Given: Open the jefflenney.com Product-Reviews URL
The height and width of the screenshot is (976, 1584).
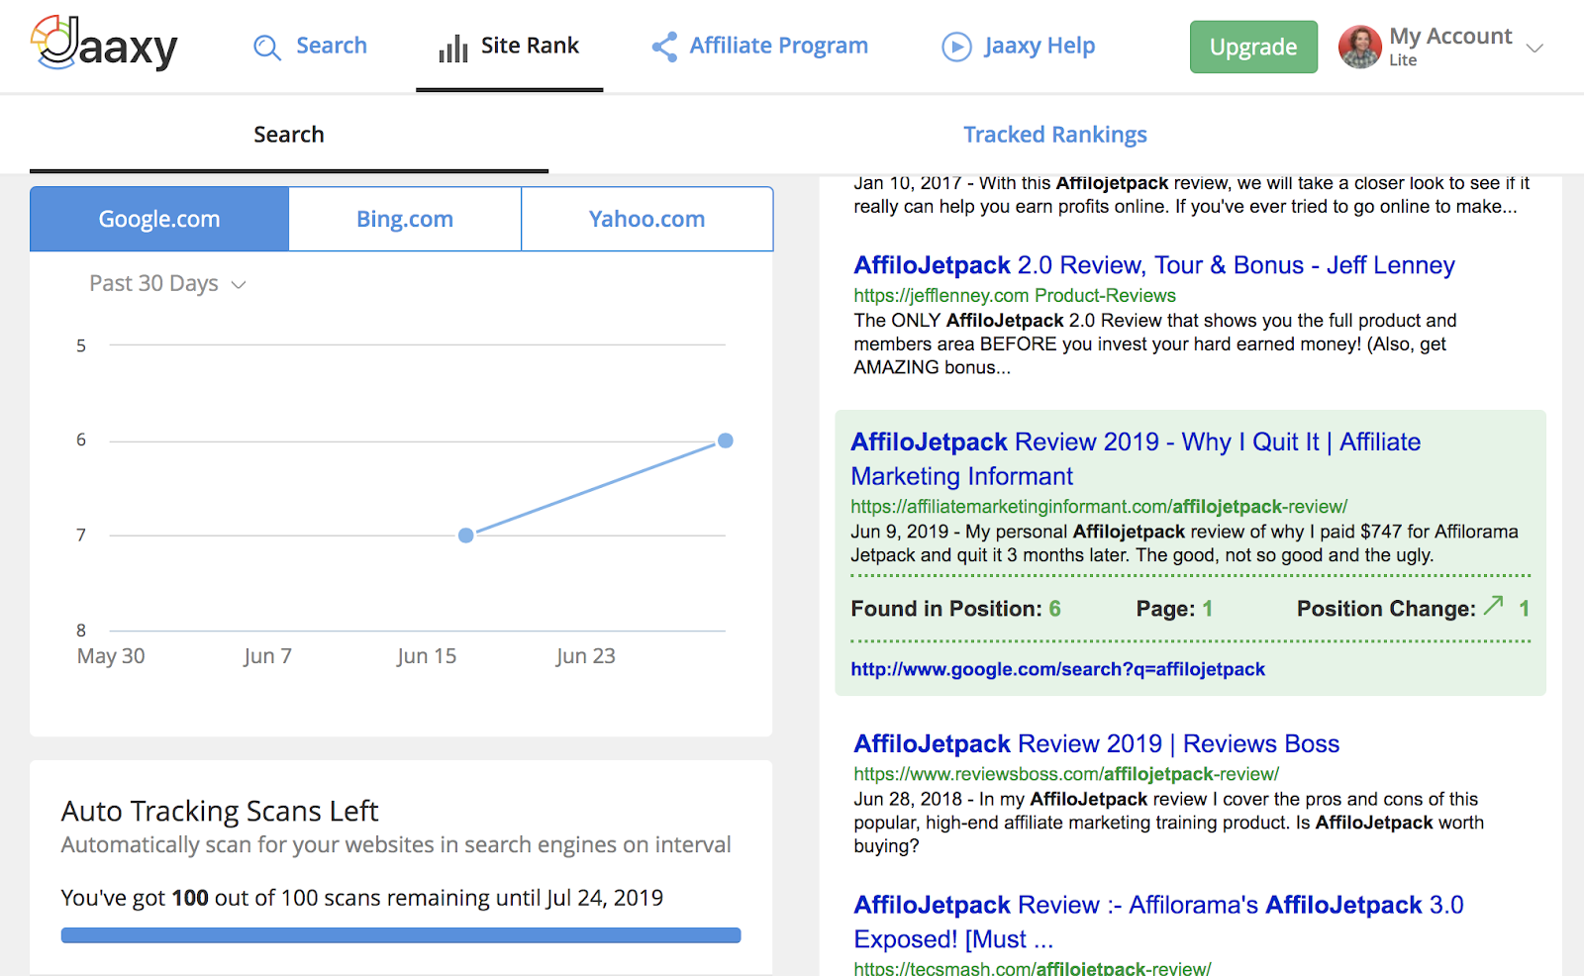Looking at the screenshot, I should pos(1015,295).
